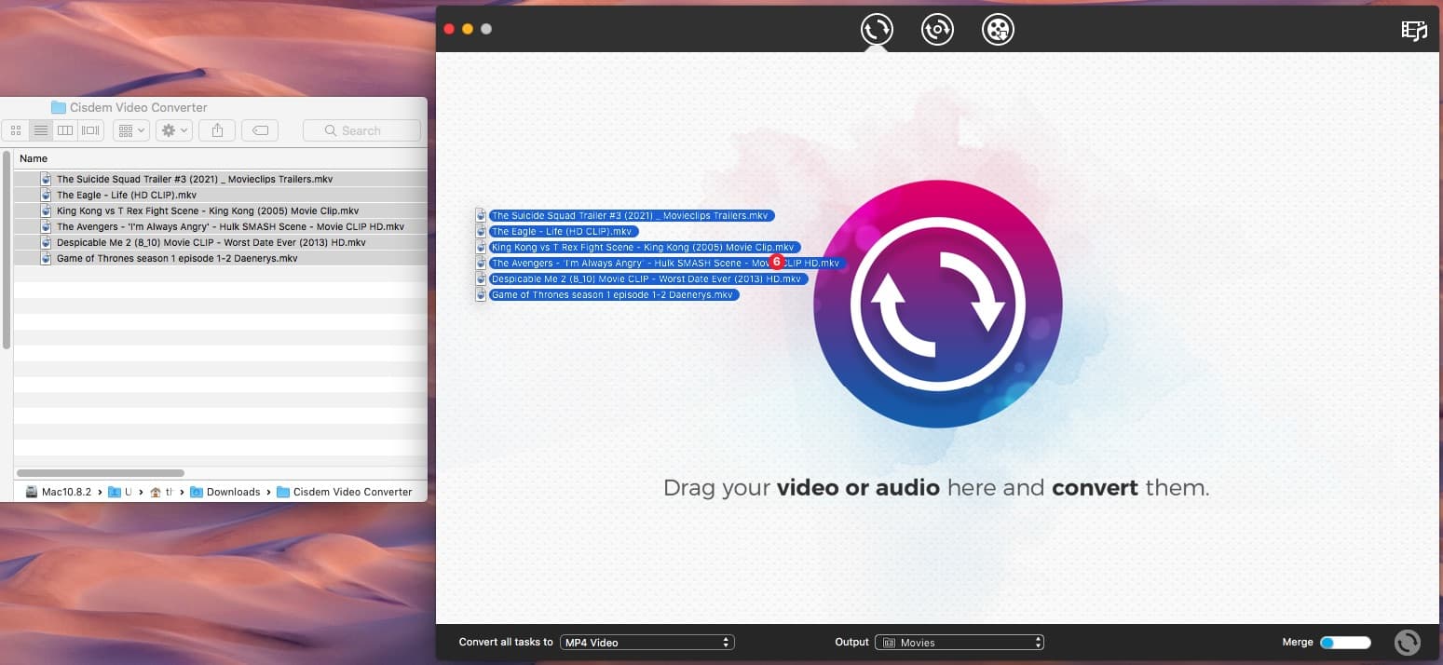Open Finder group-by arrange dropdown
1443x665 pixels.
[130, 130]
